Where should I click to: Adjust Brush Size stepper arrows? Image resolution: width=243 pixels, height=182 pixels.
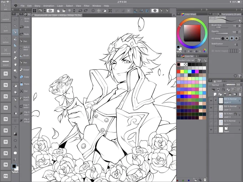[x=237, y=26]
